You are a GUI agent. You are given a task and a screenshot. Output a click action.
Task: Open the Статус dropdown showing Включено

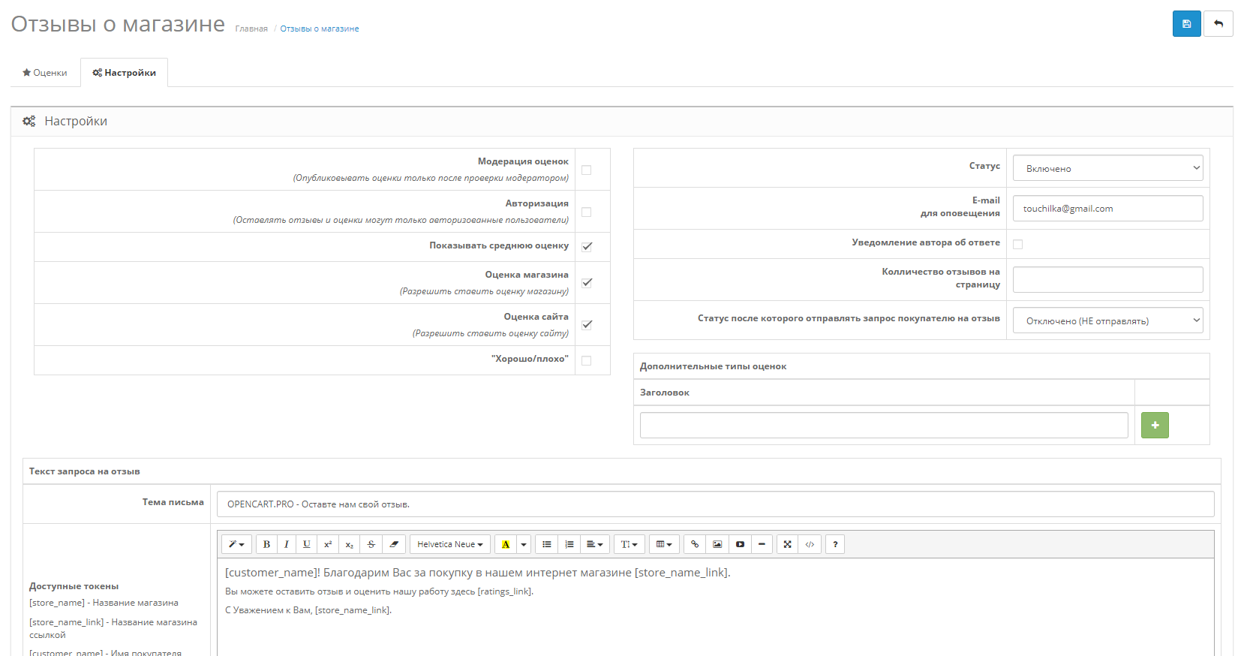pos(1107,168)
